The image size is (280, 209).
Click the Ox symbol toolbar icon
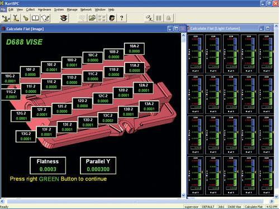pos(149,18)
